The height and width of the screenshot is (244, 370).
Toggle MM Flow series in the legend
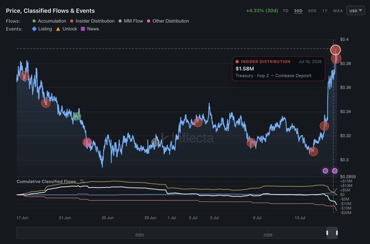pyautogui.click(x=131, y=21)
